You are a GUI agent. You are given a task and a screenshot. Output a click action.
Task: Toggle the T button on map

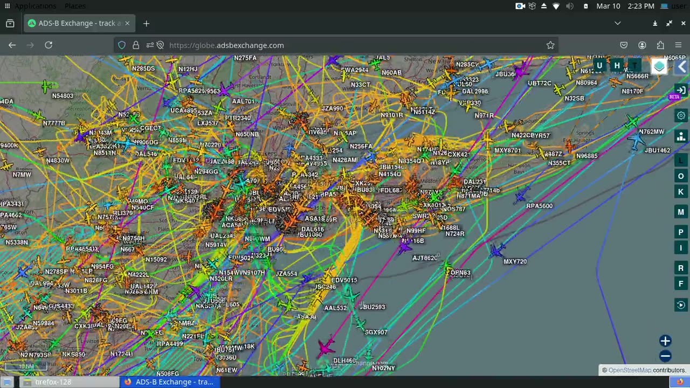coord(635,66)
